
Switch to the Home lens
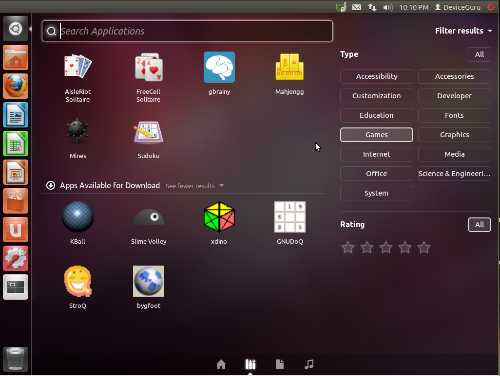[221, 364]
